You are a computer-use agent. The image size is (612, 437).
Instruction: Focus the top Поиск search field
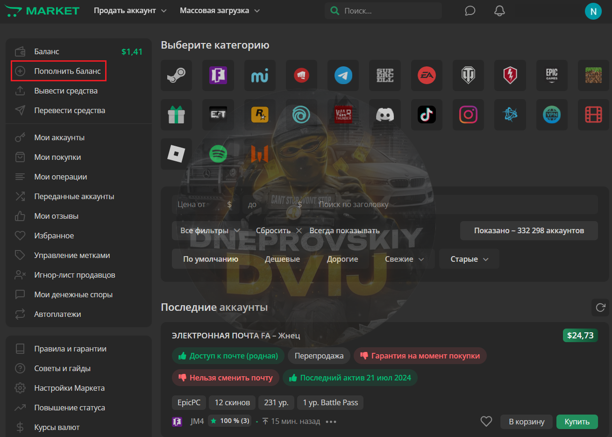tap(383, 11)
